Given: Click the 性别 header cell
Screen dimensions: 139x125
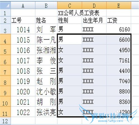Looking at the screenshot, I should point(69,20).
